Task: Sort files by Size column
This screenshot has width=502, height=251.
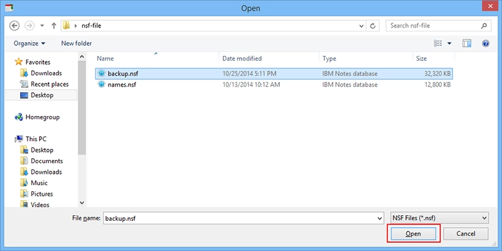Action: pos(421,58)
